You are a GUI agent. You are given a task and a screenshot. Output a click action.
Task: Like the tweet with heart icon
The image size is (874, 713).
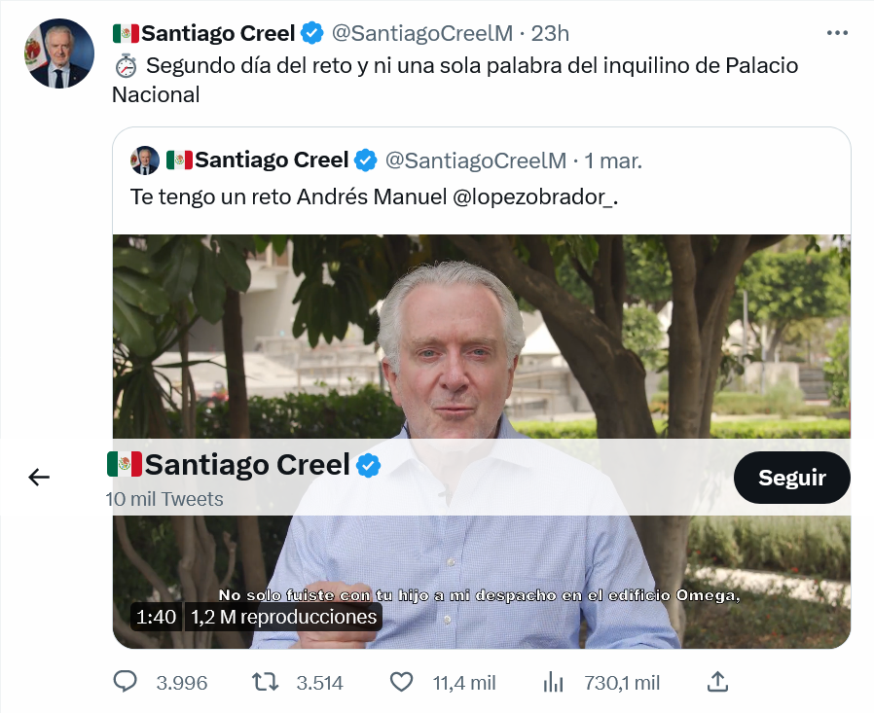(x=401, y=682)
